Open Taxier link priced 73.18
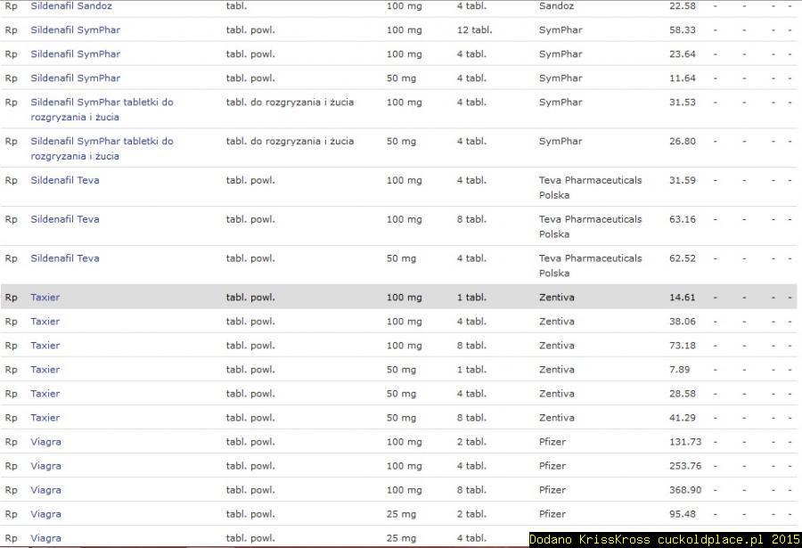The width and height of the screenshot is (802, 548). click(45, 346)
